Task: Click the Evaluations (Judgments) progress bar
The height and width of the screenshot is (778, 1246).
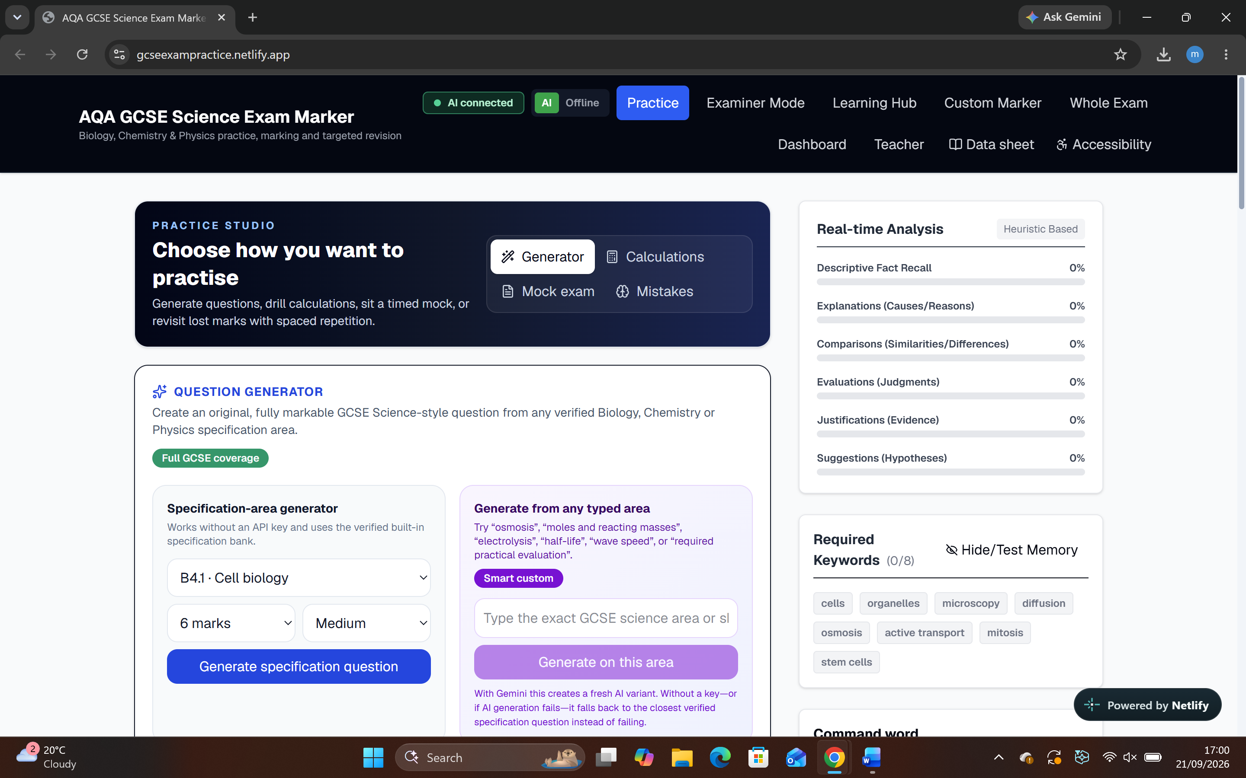Action: 951,396
